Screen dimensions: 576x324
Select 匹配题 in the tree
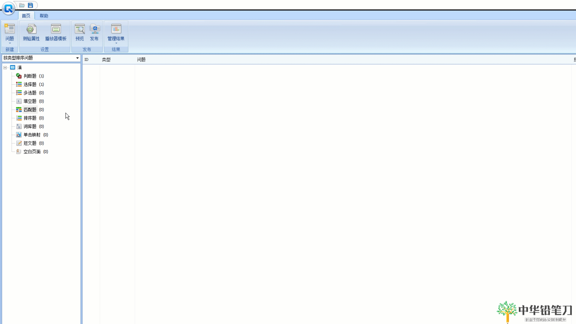pos(30,109)
